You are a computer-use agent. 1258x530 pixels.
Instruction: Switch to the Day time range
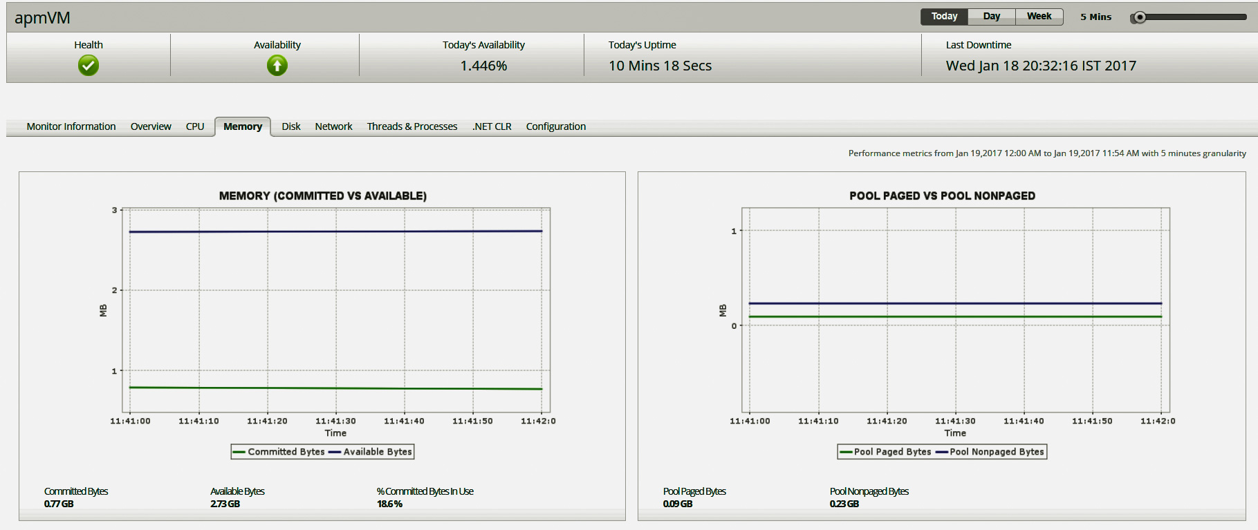[992, 17]
